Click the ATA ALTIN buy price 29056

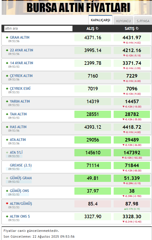(x=93, y=140)
